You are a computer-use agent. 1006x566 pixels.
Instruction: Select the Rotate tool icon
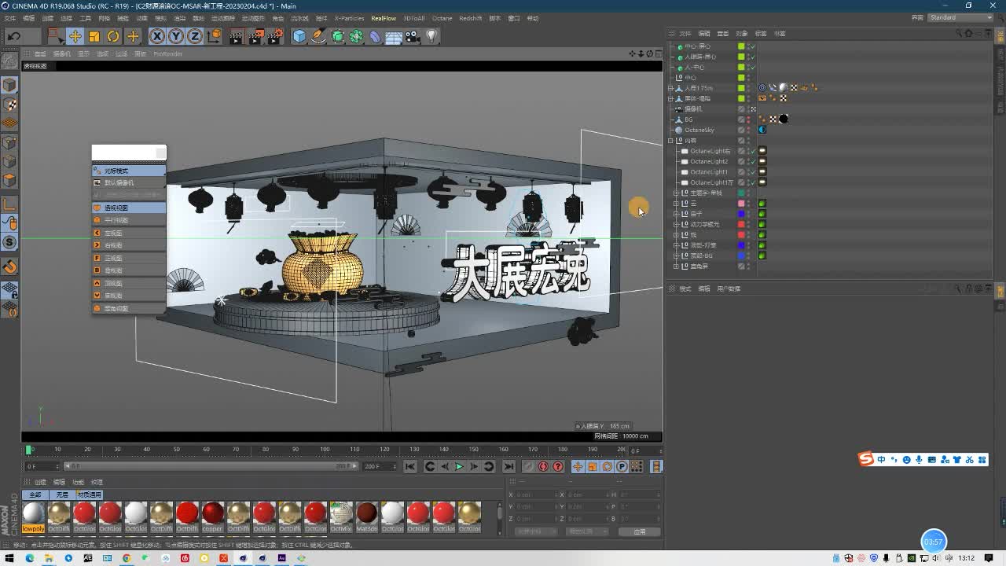tap(113, 36)
